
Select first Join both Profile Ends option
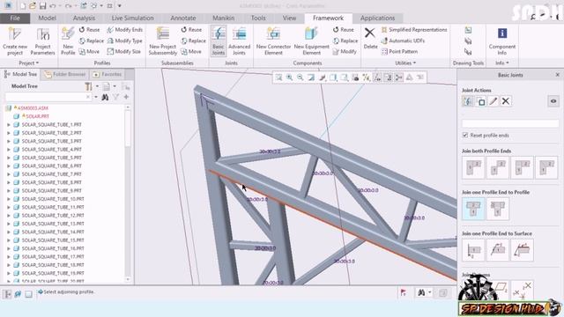[473, 167]
